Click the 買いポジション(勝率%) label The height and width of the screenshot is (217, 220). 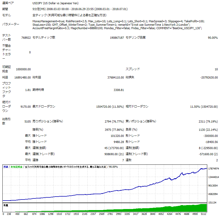click(x=141, y=121)
